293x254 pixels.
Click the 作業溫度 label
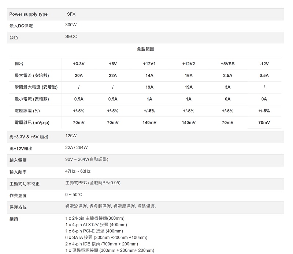(18, 196)
